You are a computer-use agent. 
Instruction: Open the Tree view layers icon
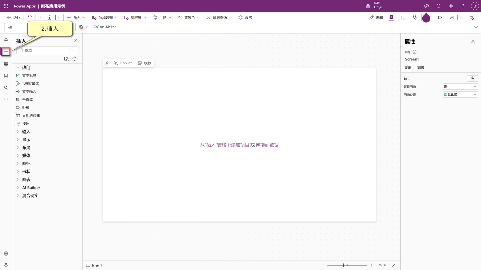pyautogui.click(x=6, y=40)
